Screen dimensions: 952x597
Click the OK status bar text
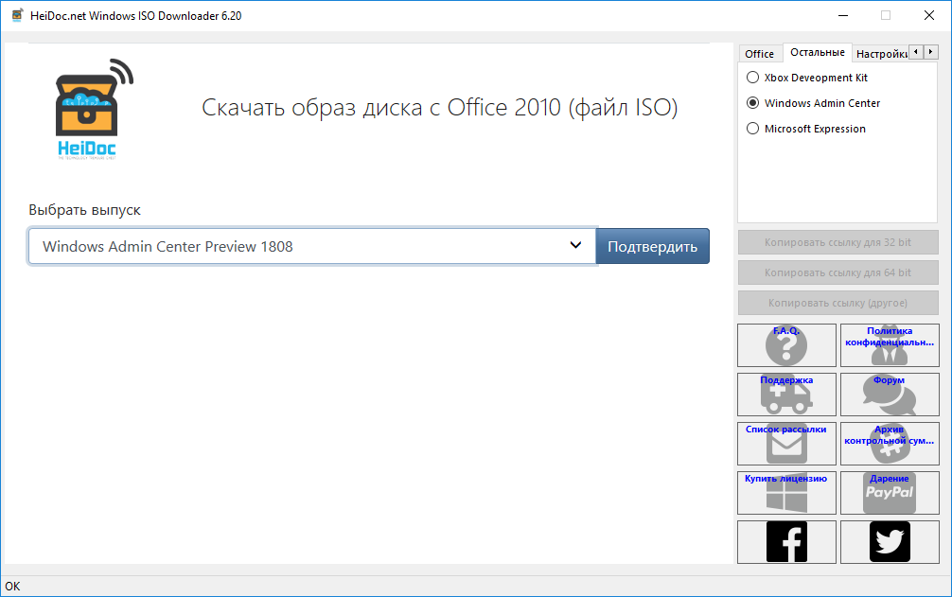point(12,586)
